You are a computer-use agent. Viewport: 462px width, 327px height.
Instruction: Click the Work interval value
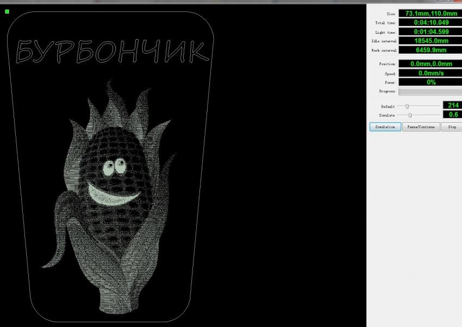430,50
